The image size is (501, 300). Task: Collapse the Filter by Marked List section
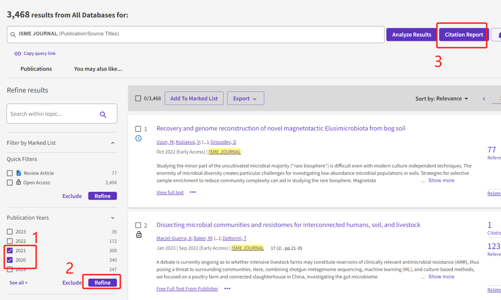point(113,143)
